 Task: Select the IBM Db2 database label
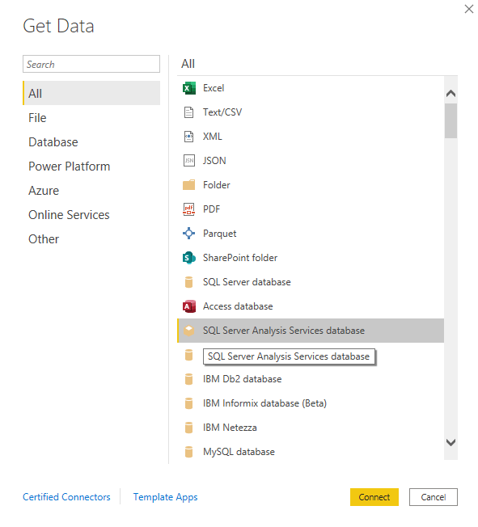pos(242,379)
